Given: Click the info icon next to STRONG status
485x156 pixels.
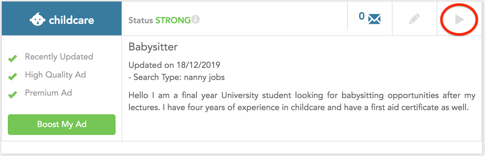Looking at the screenshot, I should pyautogui.click(x=196, y=19).
